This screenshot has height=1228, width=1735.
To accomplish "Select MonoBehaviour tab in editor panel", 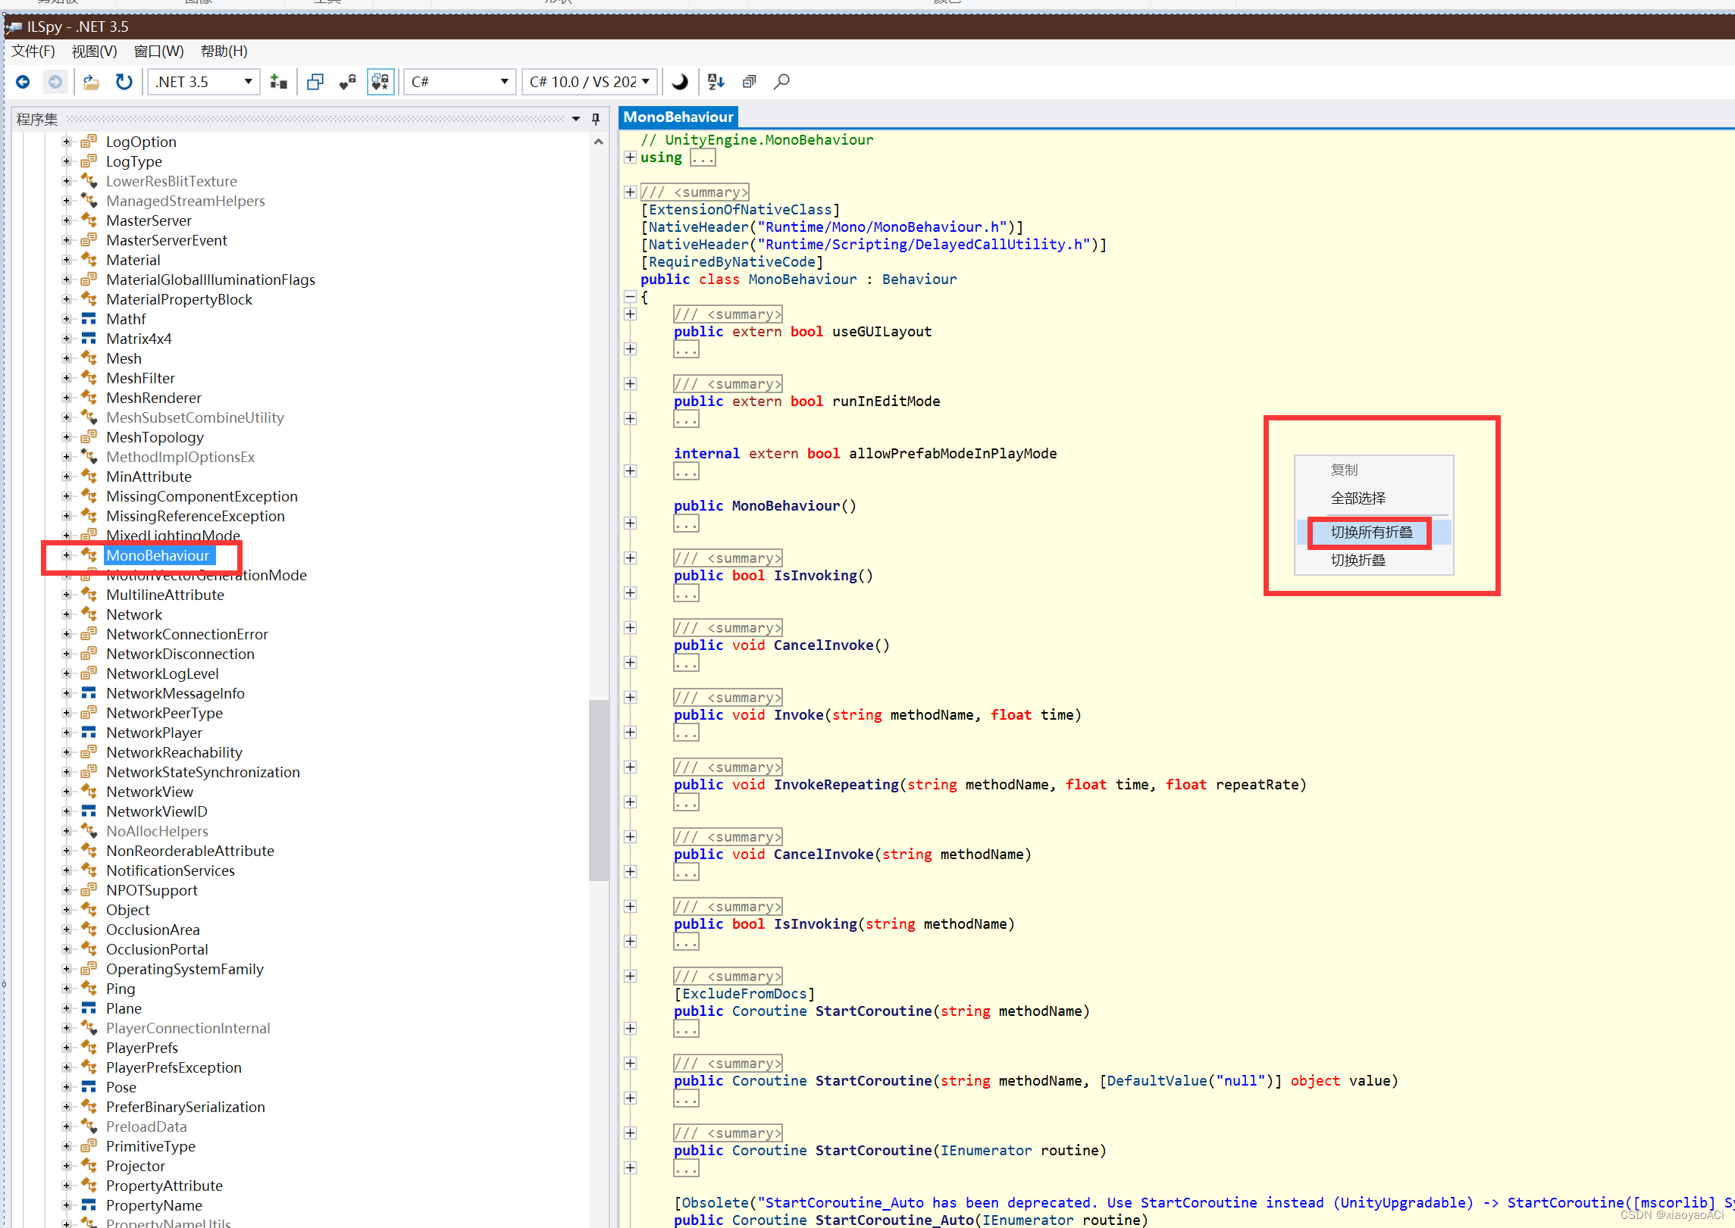I will [677, 117].
